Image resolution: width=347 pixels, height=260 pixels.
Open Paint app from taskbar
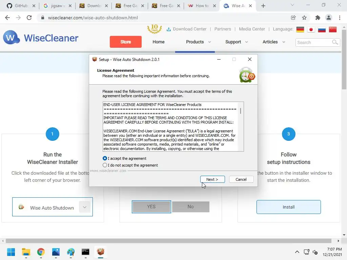[x=71, y=252]
